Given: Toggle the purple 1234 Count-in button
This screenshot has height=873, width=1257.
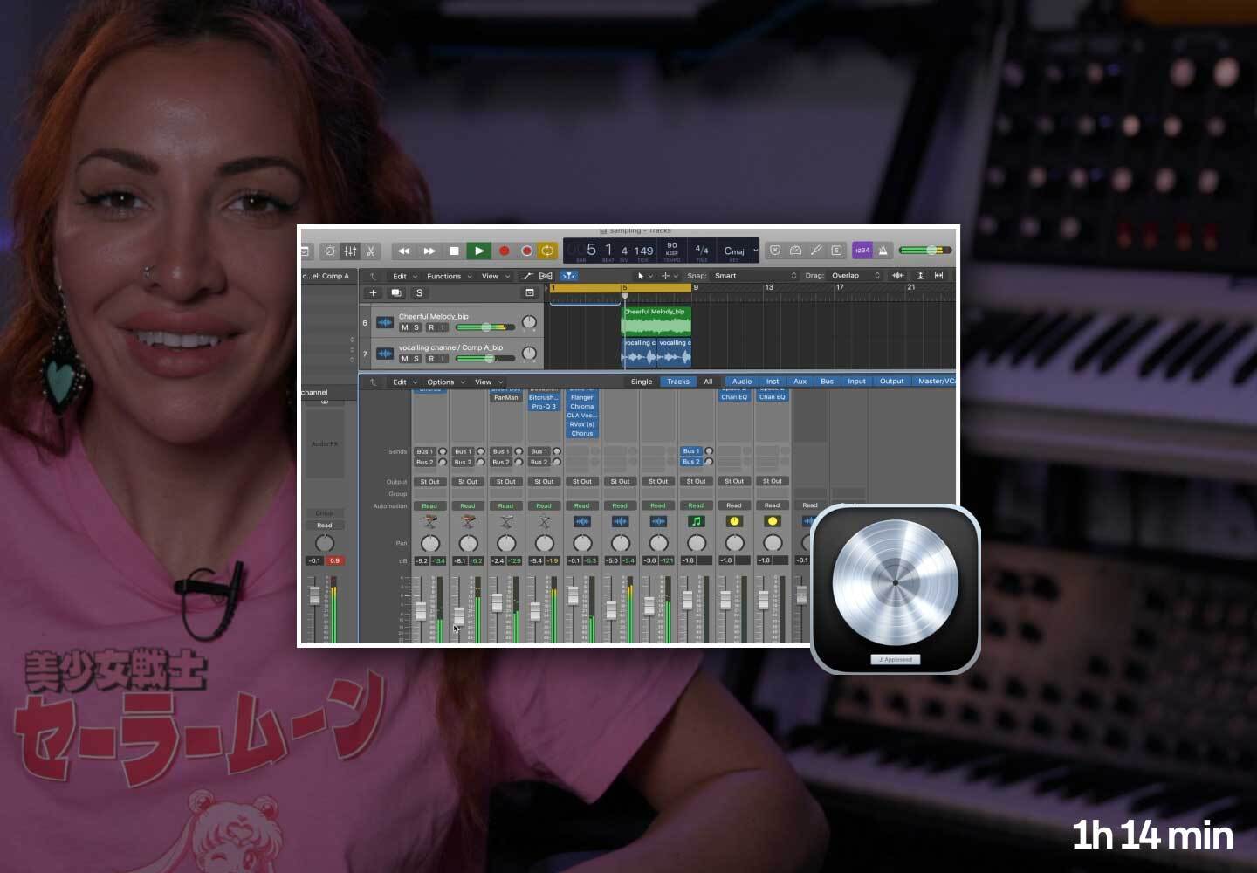Looking at the screenshot, I should tap(862, 251).
